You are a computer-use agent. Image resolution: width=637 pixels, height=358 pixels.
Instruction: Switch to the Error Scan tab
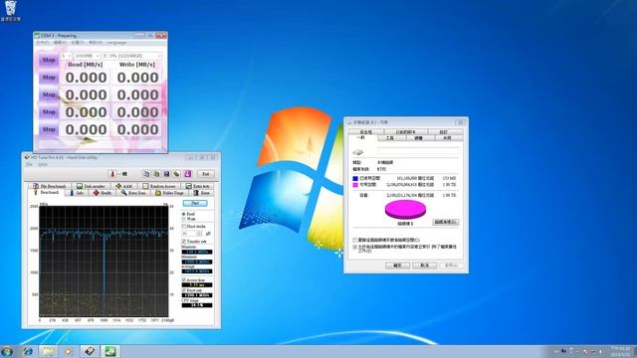[x=133, y=193]
